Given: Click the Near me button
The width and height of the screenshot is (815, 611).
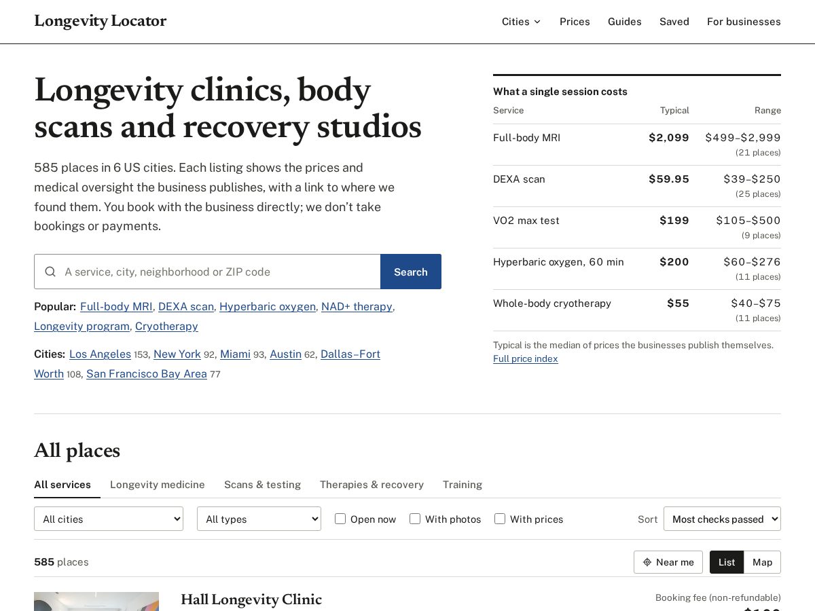Looking at the screenshot, I should coord(668,562).
